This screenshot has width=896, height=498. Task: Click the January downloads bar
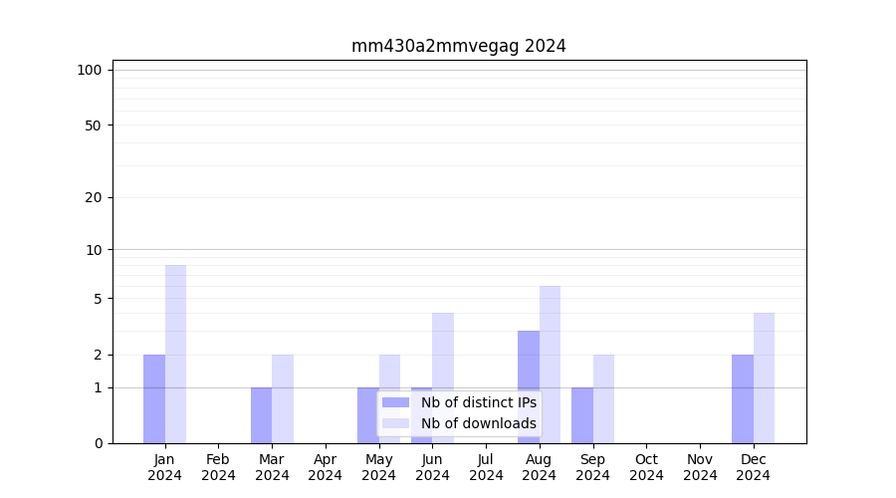(x=176, y=354)
